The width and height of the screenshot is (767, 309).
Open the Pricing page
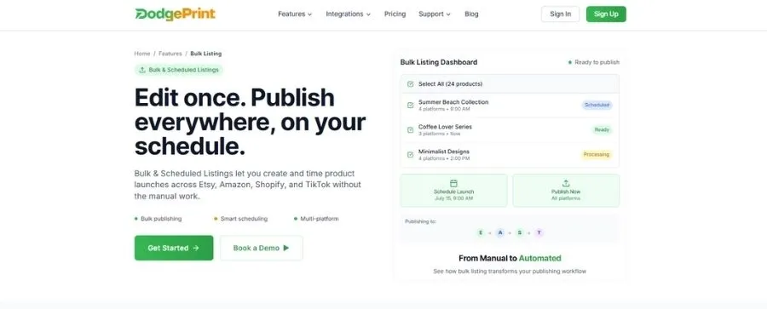(395, 14)
